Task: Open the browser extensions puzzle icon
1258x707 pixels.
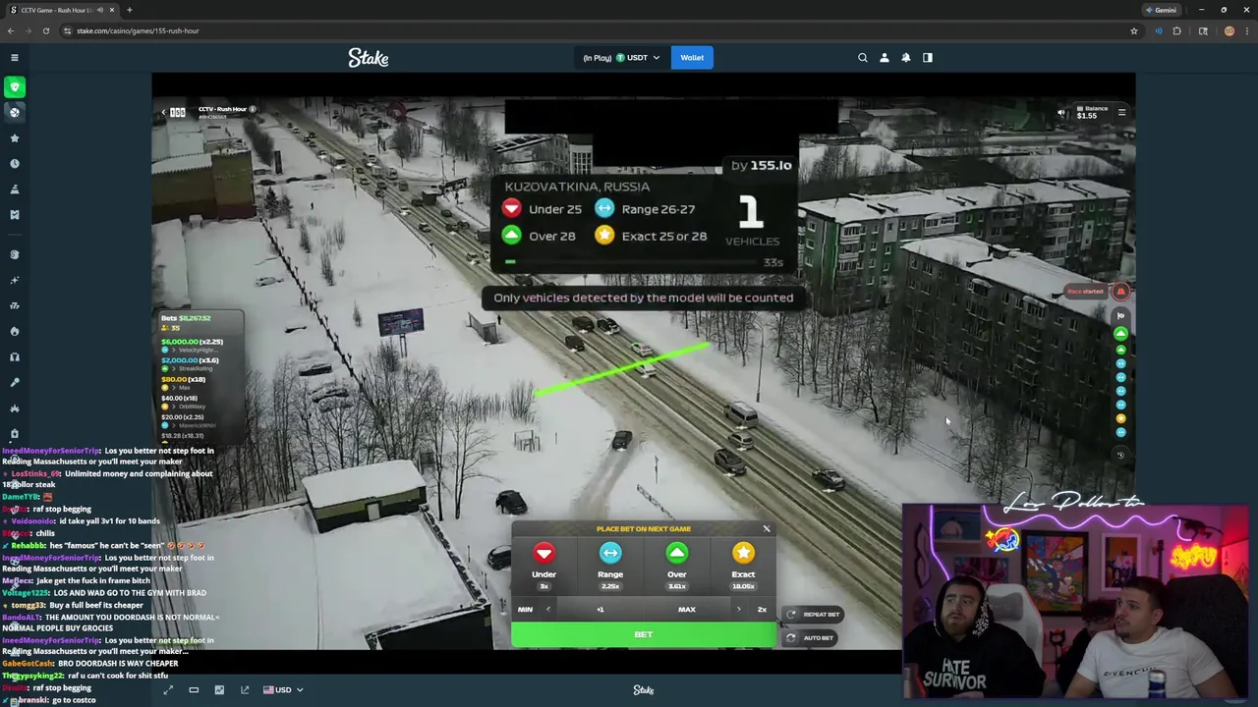Action: pos(1177,30)
